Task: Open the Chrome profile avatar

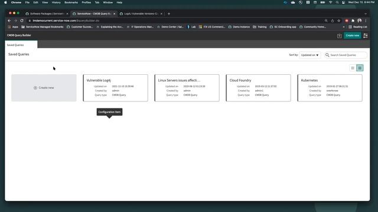Action: click(360, 21)
